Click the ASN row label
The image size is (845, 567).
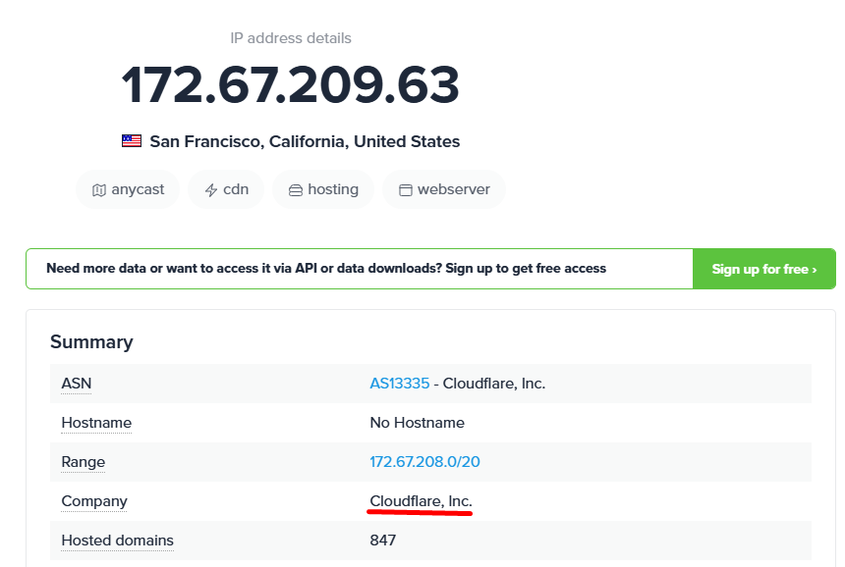click(x=76, y=384)
